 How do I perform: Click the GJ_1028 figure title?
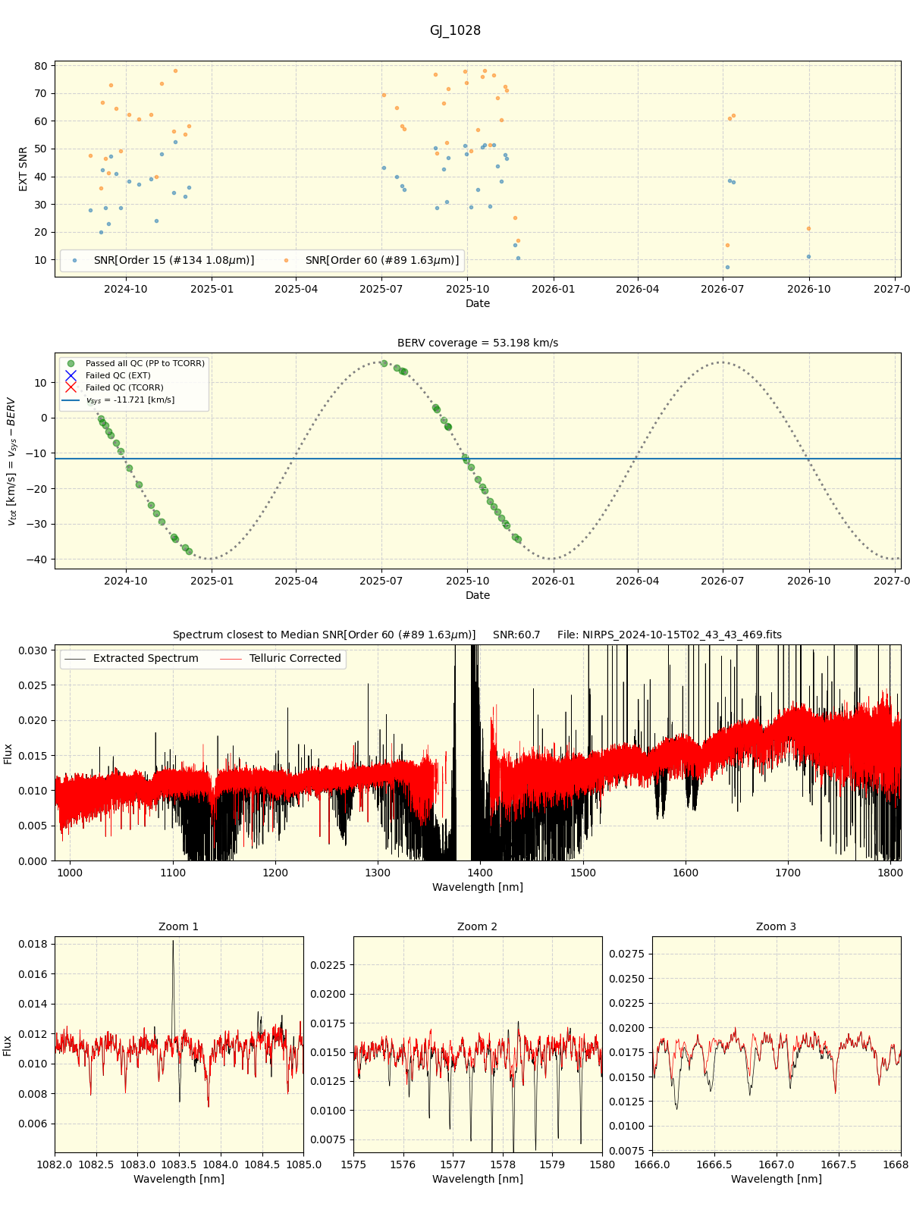click(x=455, y=31)
